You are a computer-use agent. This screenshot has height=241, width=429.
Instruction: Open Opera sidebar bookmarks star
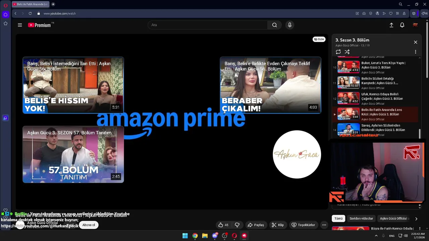tap(5, 23)
